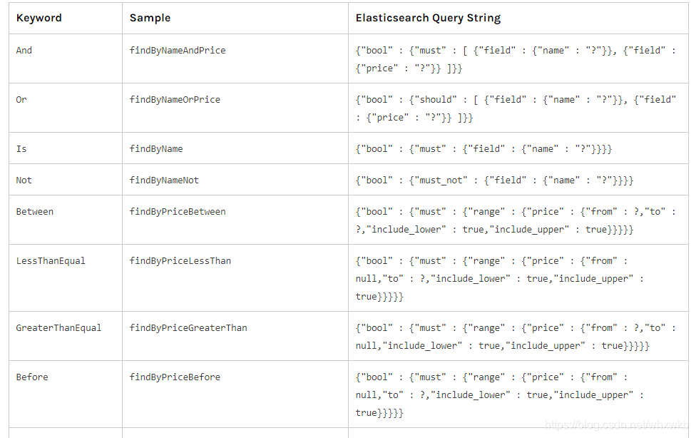Click the Keyword column header
The image size is (696, 438).
click(x=39, y=18)
